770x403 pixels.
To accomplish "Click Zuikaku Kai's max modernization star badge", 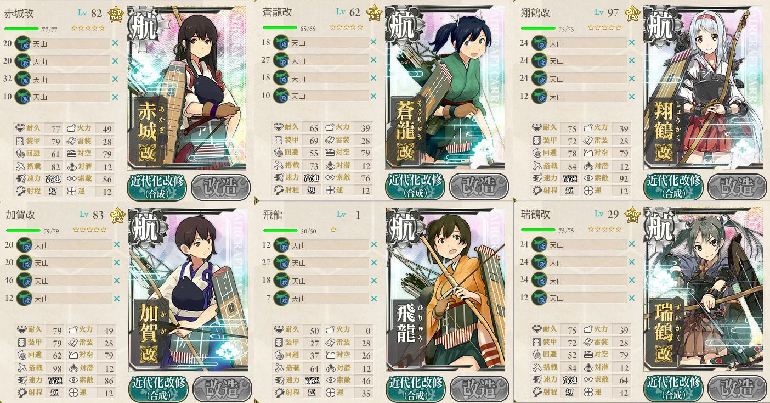I will [x=632, y=215].
